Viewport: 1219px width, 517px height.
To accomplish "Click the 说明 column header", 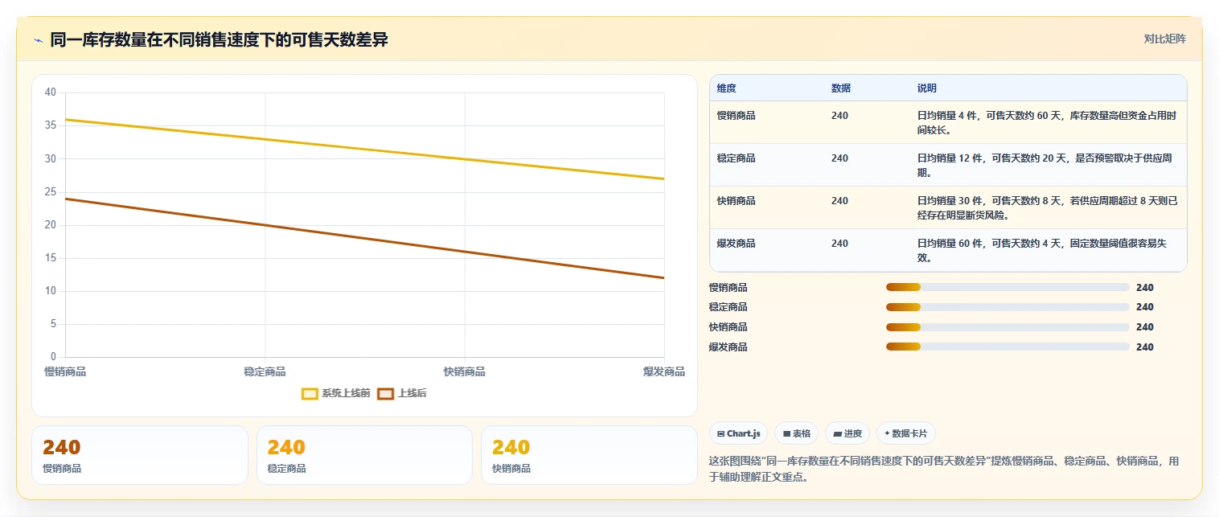I will click(926, 88).
